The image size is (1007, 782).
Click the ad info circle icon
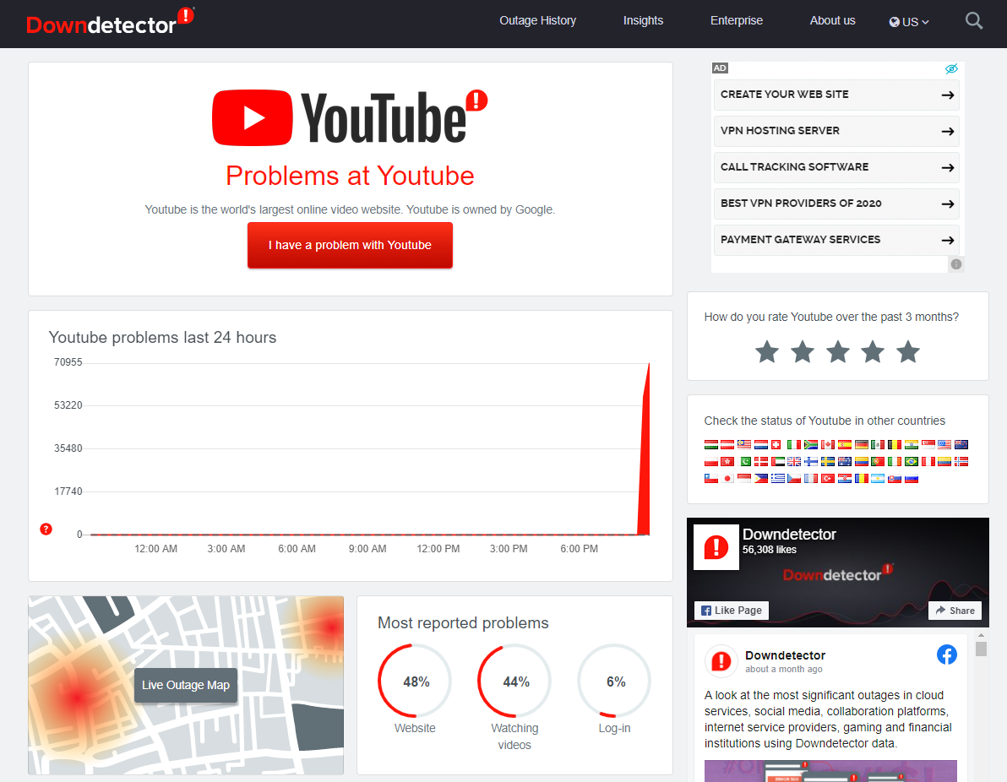pos(955,263)
